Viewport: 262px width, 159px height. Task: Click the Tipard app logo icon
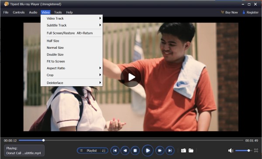pyautogui.click(x=6, y=4)
